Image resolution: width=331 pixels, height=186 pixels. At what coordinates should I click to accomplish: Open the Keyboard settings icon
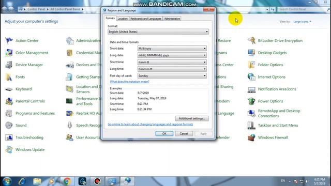click(9, 89)
